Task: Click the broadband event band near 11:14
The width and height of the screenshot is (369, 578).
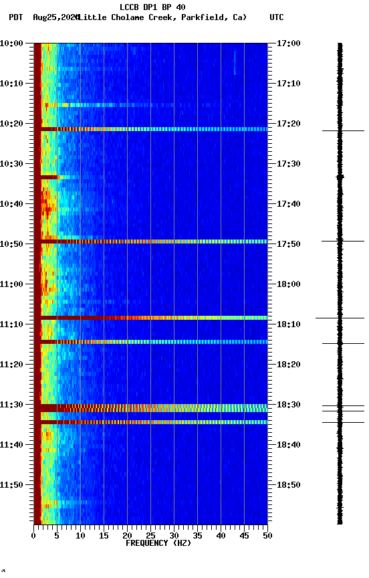Action: [150, 342]
